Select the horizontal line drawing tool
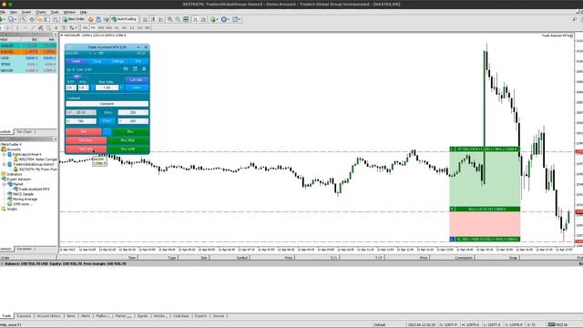This screenshot has width=583, height=328. (25, 28)
